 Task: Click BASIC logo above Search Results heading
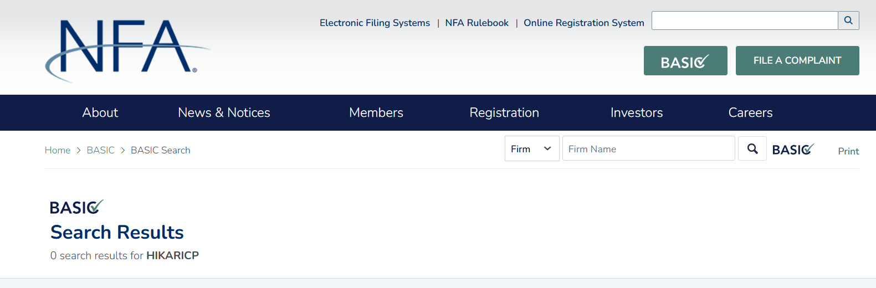coord(76,207)
